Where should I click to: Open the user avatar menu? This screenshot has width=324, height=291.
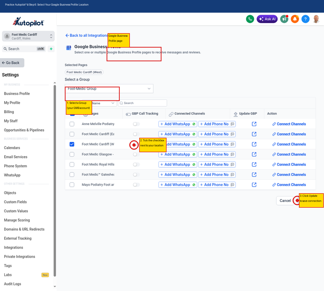[316, 19]
